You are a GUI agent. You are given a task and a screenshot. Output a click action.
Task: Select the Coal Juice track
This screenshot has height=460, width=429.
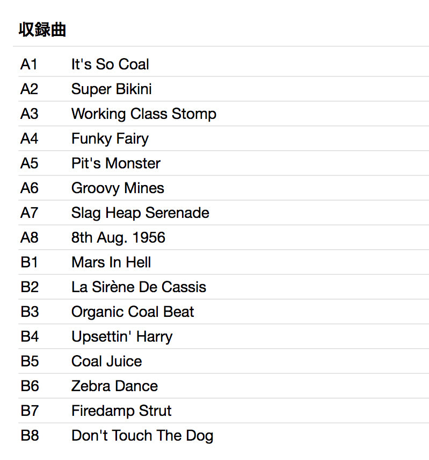(106, 362)
